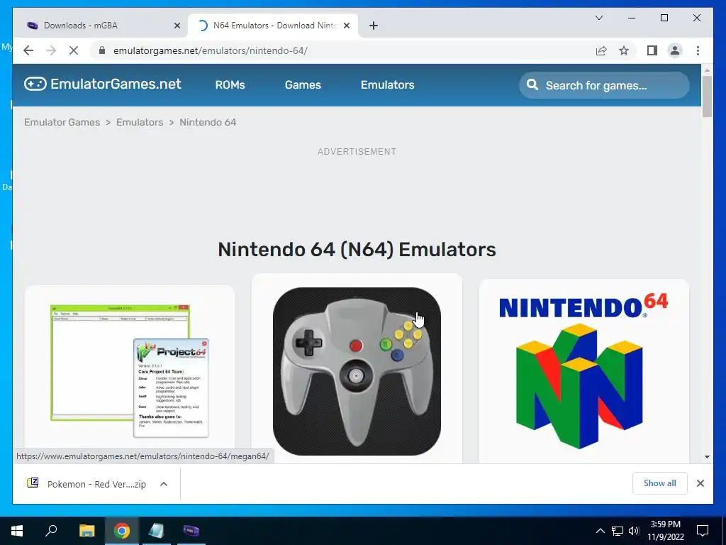
Task: Open the ROMs menu
Action: [x=230, y=85]
